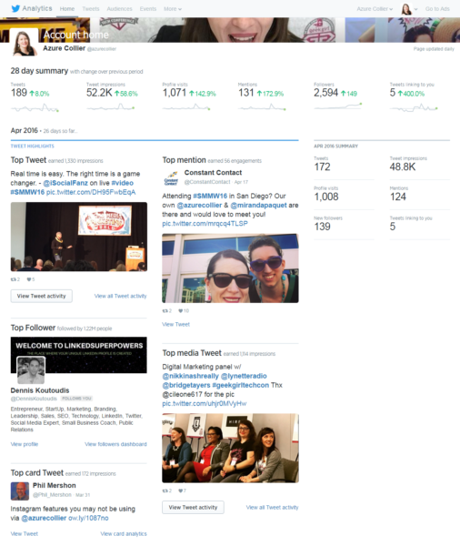Click the profile avatar in the top bar
The image size is (460, 546).
tap(406, 9)
